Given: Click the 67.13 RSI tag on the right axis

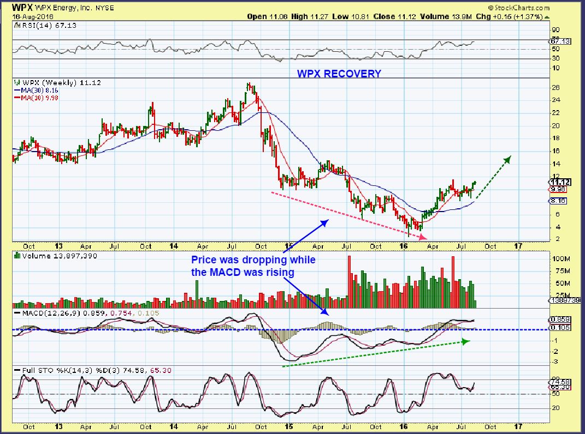Looking at the screenshot, I should coord(560,41).
